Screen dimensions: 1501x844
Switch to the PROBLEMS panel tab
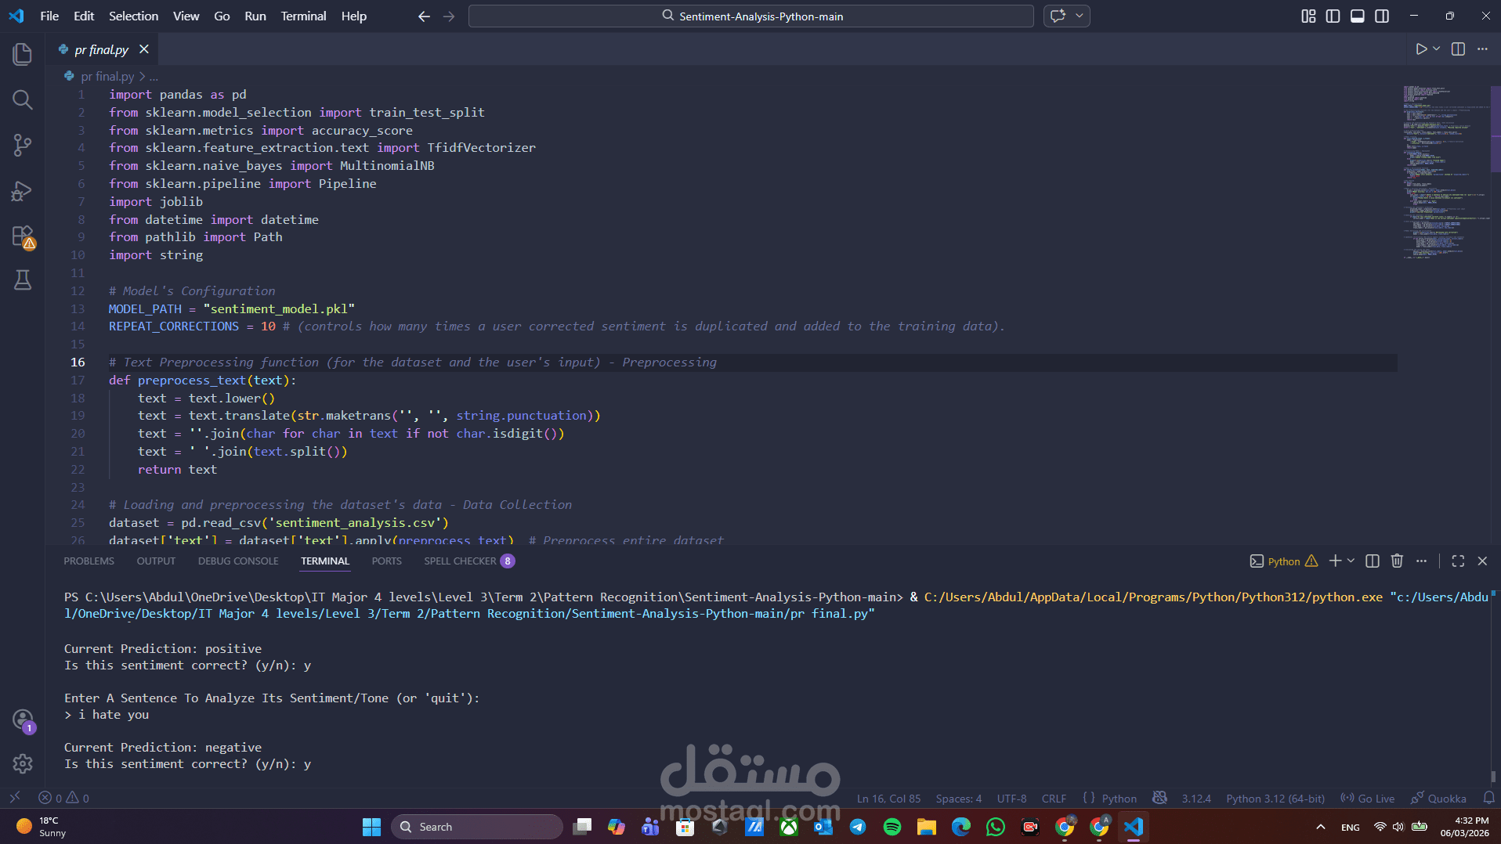click(x=89, y=561)
